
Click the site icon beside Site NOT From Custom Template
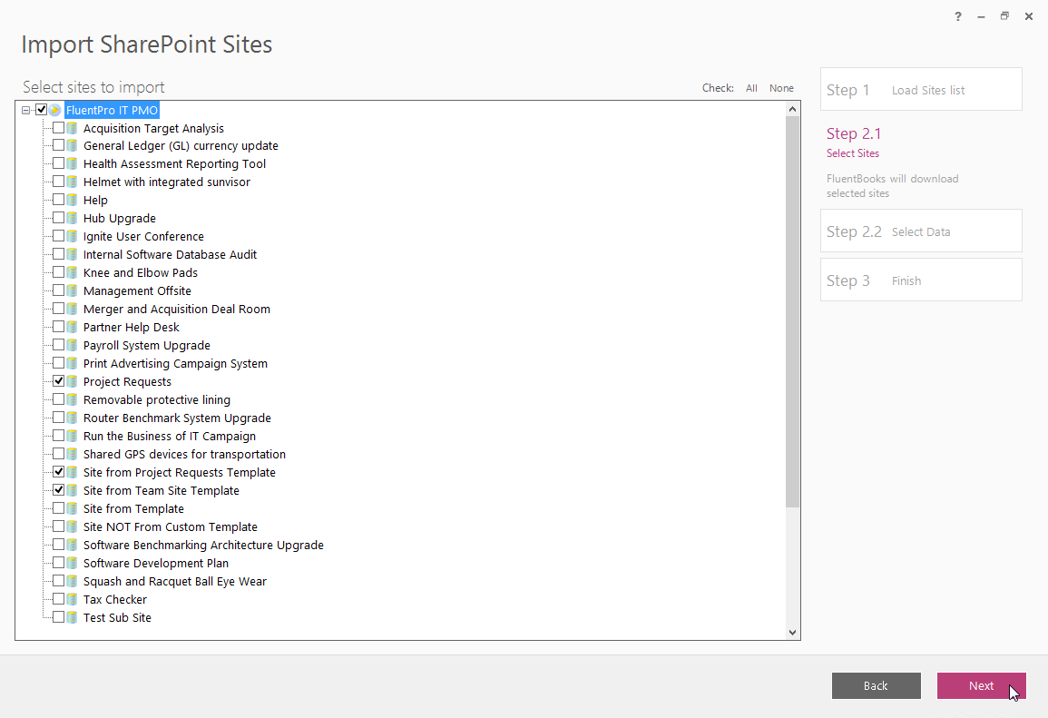coord(73,526)
